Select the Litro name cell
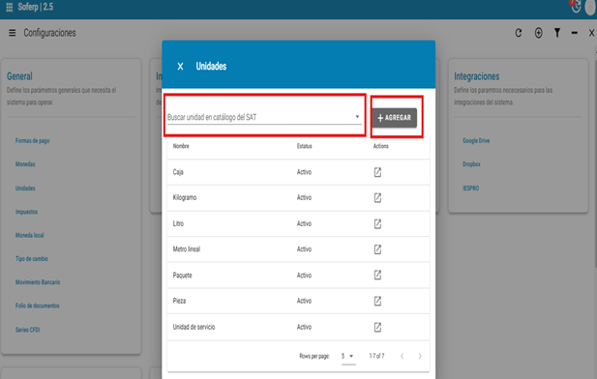 coord(178,223)
